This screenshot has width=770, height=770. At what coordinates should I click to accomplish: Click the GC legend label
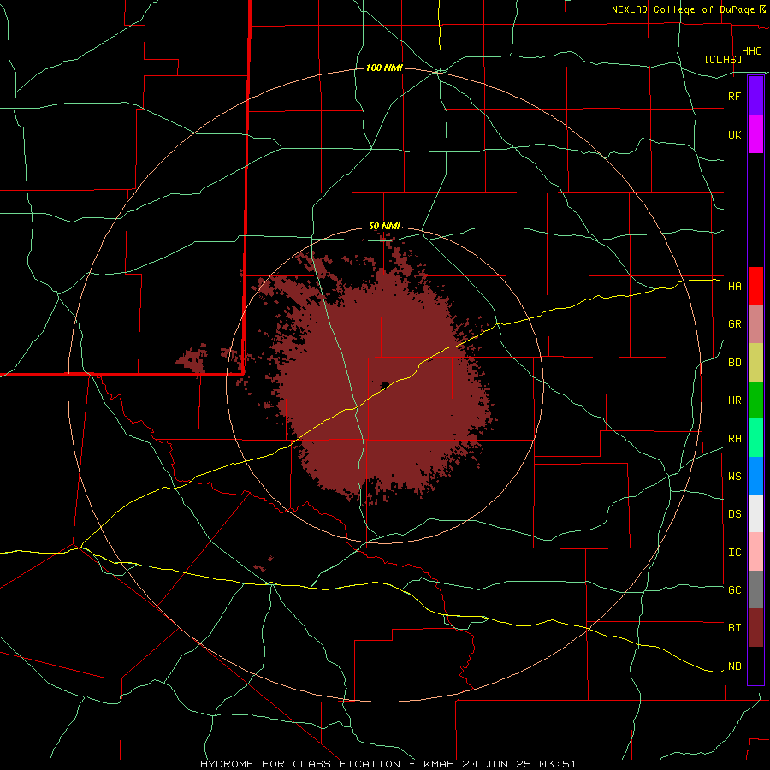(734, 589)
